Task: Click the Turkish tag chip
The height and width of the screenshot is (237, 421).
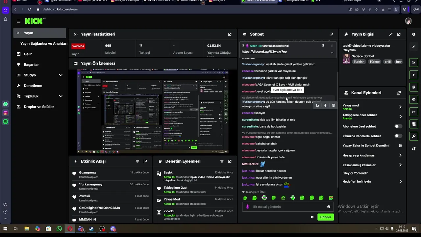Action: (x=359, y=62)
